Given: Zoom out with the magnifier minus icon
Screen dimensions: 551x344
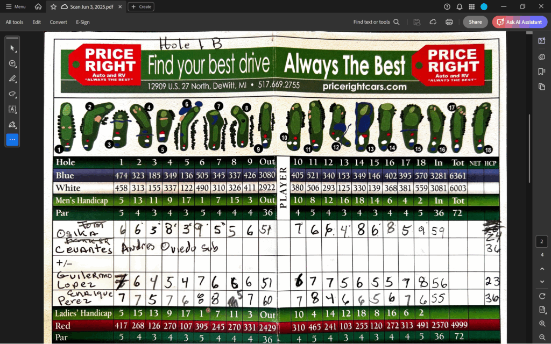Looking at the screenshot, I should pos(542,337).
